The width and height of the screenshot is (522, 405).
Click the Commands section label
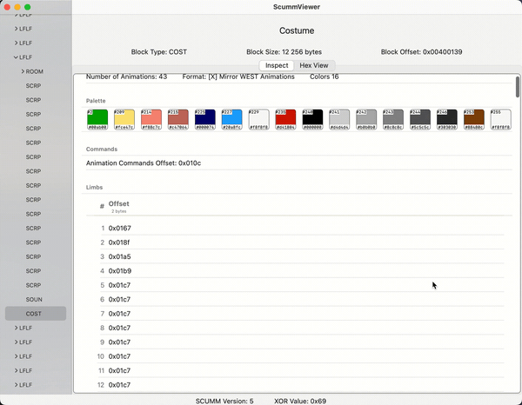(x=102, y=149)
